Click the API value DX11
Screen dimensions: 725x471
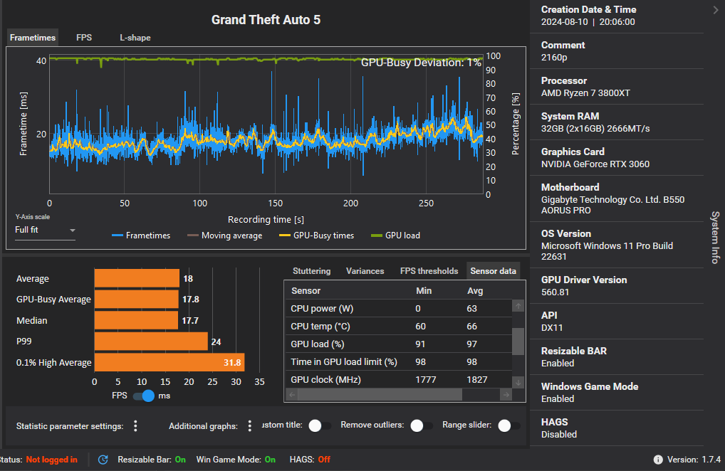(552, 327)
